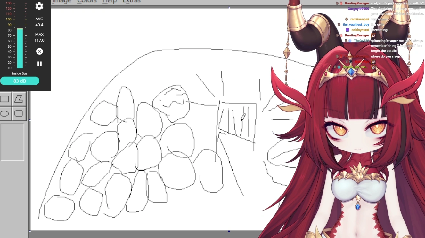Image resolution: width=425 pixels, height=238 pixels.
Task: Click the chat message 'Our cells'
Action: pos(378,25)
